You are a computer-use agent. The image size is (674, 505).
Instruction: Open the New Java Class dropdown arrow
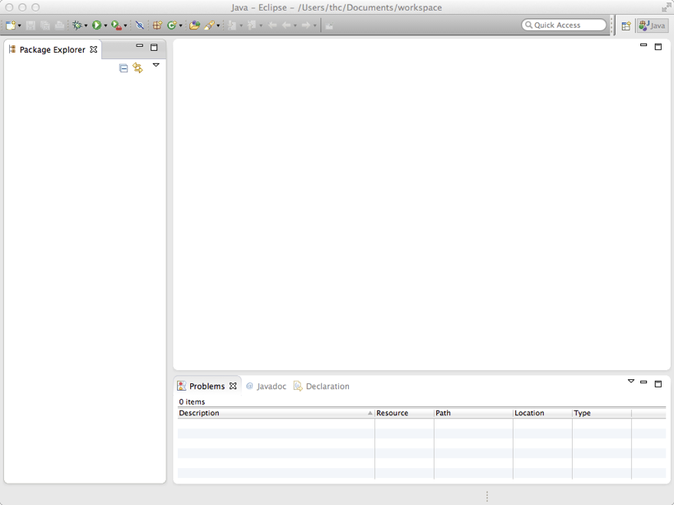180,25
